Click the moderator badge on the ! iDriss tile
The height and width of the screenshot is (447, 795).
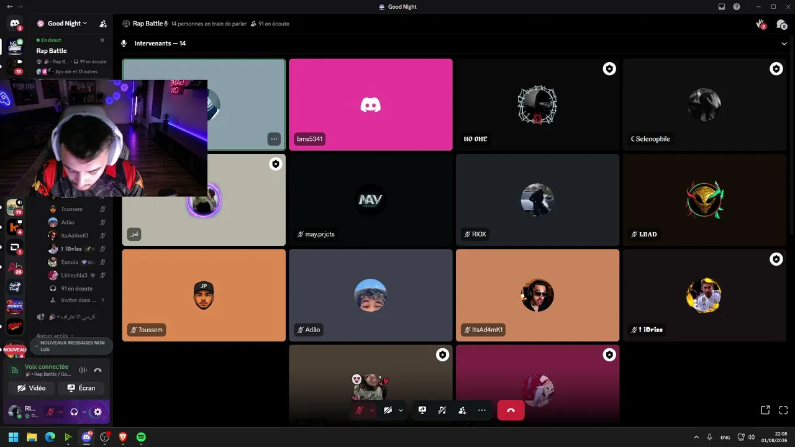click(776, 260)
